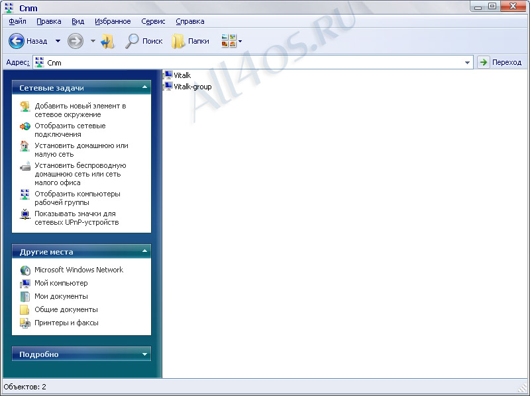Click the network connections globe icon
Viewport: 530px width, 396px height.
[25, 126]
